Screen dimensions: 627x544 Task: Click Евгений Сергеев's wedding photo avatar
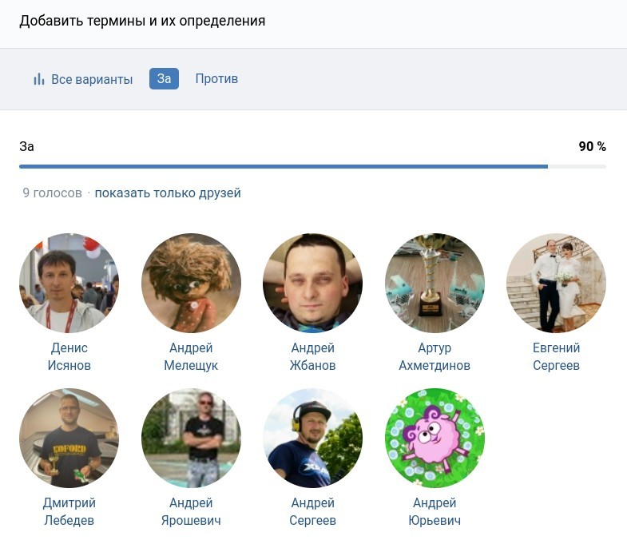click(556, 283)
